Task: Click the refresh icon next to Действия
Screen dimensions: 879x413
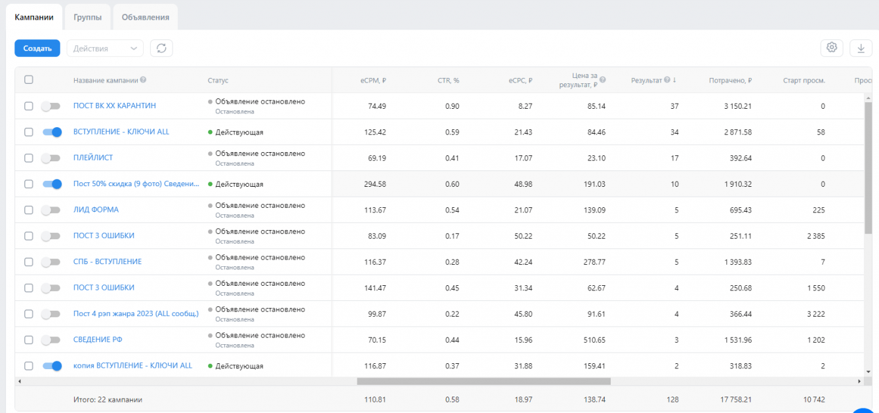Action: (x=161, y=49)
